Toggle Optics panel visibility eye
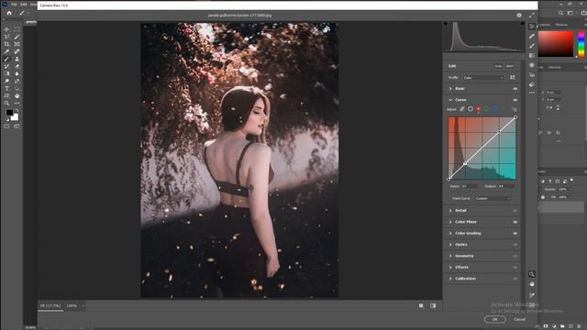 [x=515, y=245]
